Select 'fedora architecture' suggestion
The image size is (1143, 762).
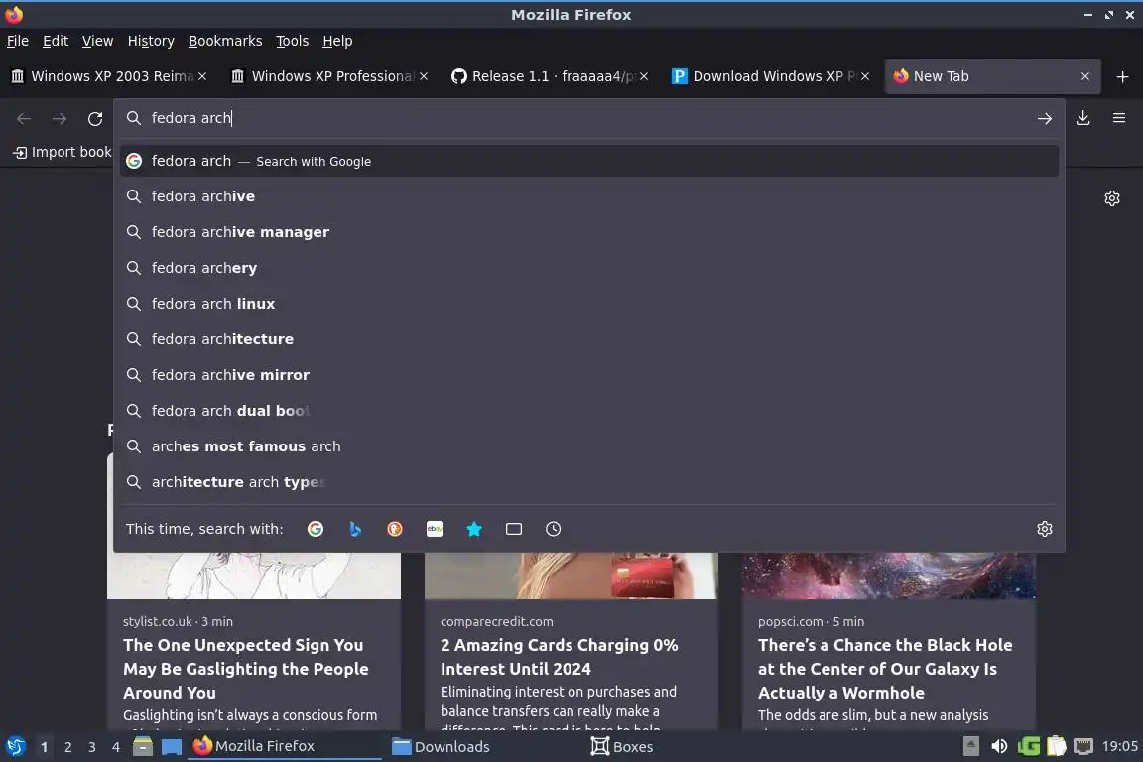click(589, 339)
